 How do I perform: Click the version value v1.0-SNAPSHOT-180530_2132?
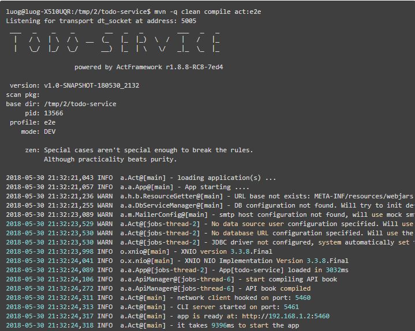pos(91,85)
